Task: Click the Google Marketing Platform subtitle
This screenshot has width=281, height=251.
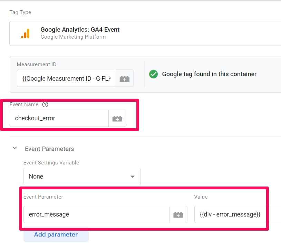Action: pyautogui.click(x=73, y=37)
